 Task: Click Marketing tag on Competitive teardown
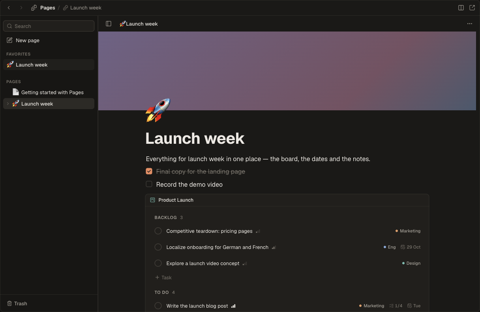click(408, 231)
